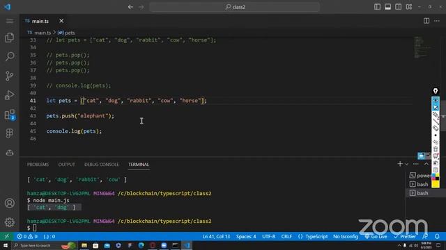The width and height of the screenshot is (446, 250).
Task: Close the main.ts editor tab
Action: coord(61,21)
